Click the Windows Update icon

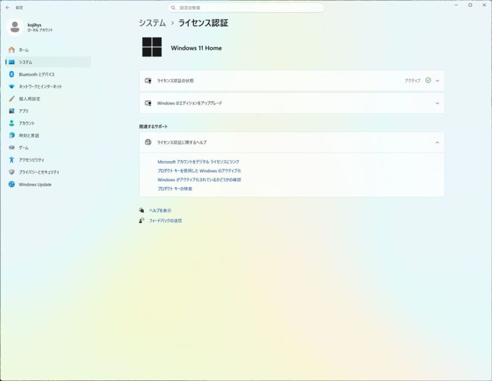(x=12, y=184)
